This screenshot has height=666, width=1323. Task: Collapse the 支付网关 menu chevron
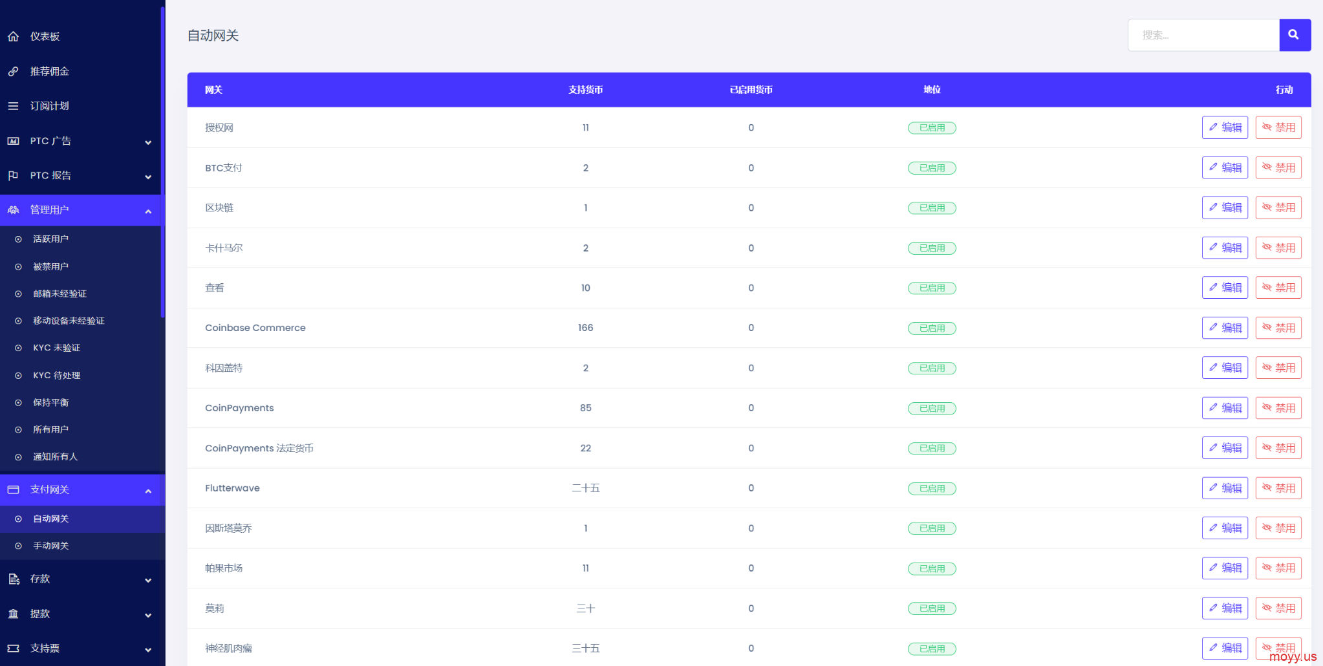coord(148,491)
